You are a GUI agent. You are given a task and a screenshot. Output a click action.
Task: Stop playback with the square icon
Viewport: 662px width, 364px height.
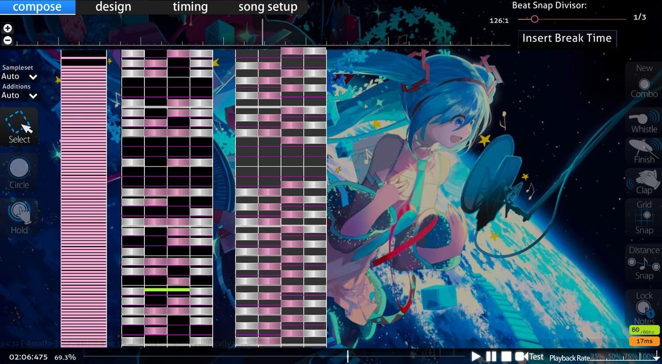tap(506, 356)
